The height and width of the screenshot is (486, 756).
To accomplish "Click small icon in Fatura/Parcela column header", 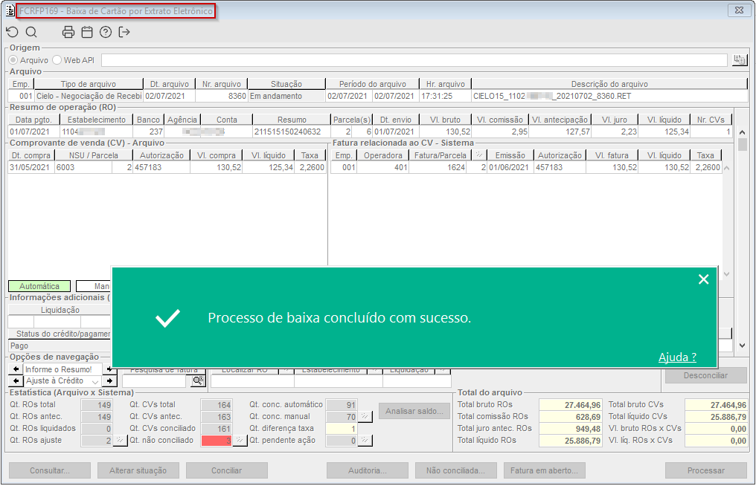I will click(478, 155).
